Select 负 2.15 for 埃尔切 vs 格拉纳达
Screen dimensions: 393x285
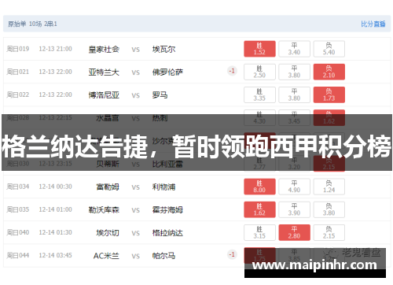329,232
